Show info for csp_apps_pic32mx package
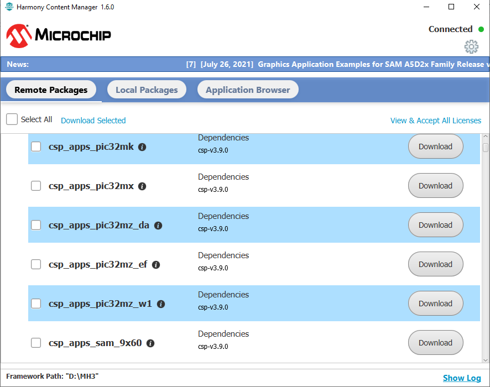 pos(142,186)
